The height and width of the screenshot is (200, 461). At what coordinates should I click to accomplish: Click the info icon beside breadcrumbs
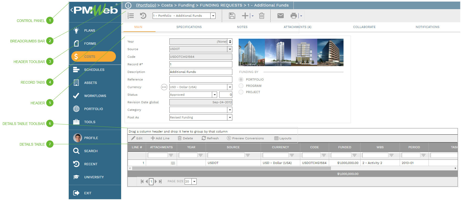pyautogui.click(x=128, y=5)
